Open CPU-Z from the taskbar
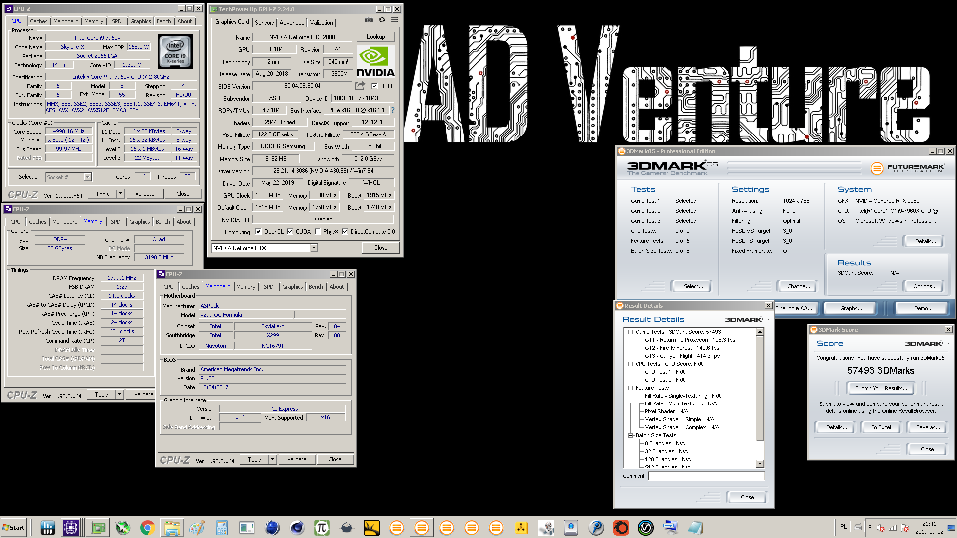The image size is (957, 538). 70,527
